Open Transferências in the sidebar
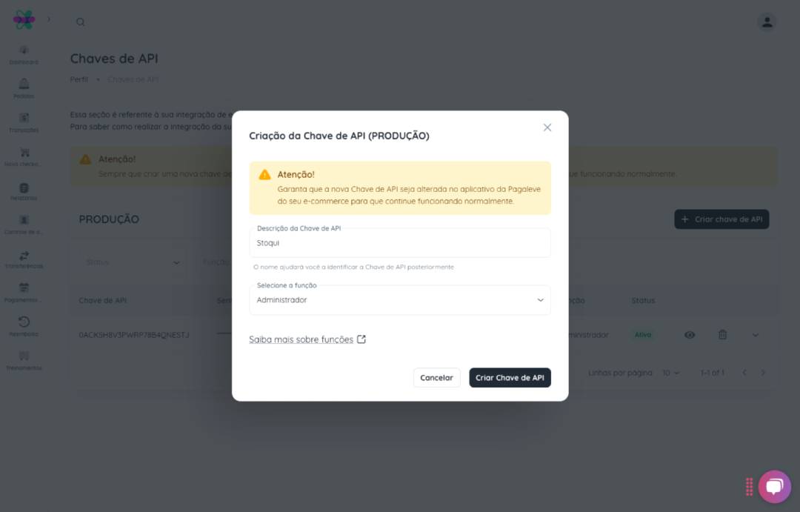The width and height of the screenshot is (800, 512). [24, 256]
